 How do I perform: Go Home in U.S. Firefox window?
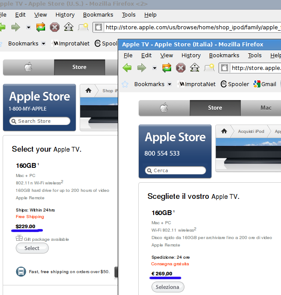pos(69,27)
